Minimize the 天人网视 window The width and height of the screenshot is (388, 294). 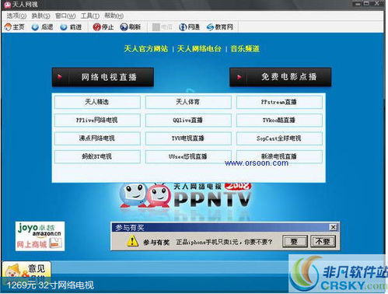(x=358, y=4)
